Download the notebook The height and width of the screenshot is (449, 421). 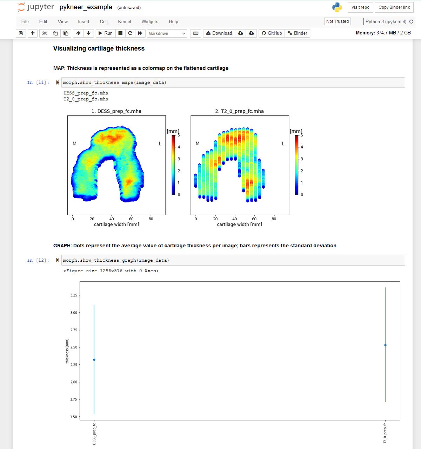(x=219, y=33)
